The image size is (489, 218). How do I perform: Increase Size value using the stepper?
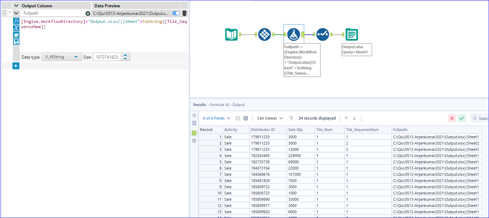pos(125,55)
